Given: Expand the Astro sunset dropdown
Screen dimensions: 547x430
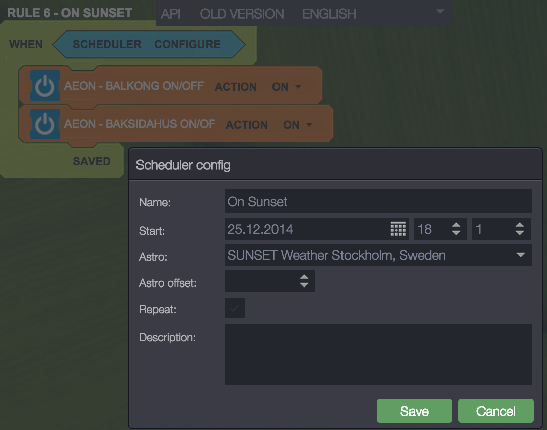Looking at the screenshot, I should [521, 255].
